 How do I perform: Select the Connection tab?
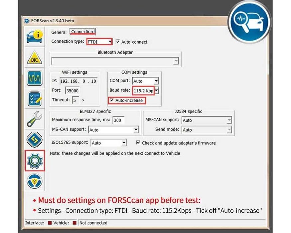pyautogui.click(x=82, y=32)
